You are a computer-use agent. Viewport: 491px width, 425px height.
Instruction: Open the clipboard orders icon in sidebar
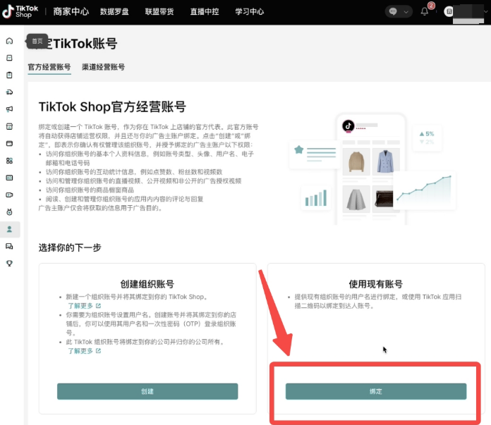point(9,75)
